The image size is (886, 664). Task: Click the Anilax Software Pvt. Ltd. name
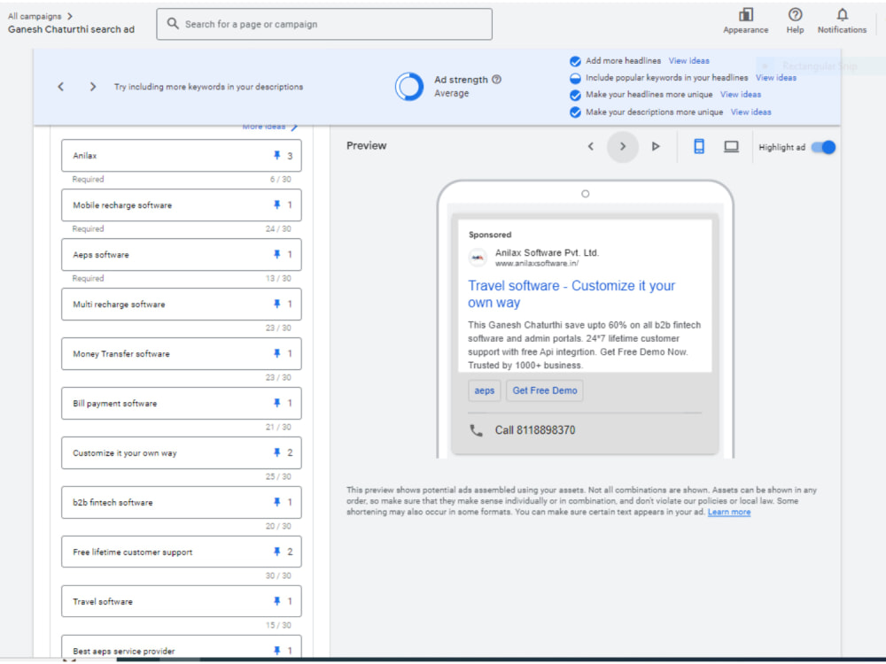point(547,252)
